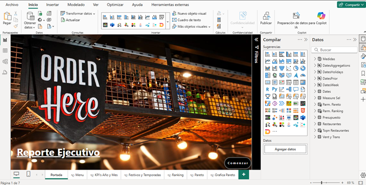
Task: Toggle the Datos pane icon on right edge
Action: pos(363,39)
